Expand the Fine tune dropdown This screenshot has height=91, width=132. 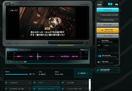[x=108, y=50]
